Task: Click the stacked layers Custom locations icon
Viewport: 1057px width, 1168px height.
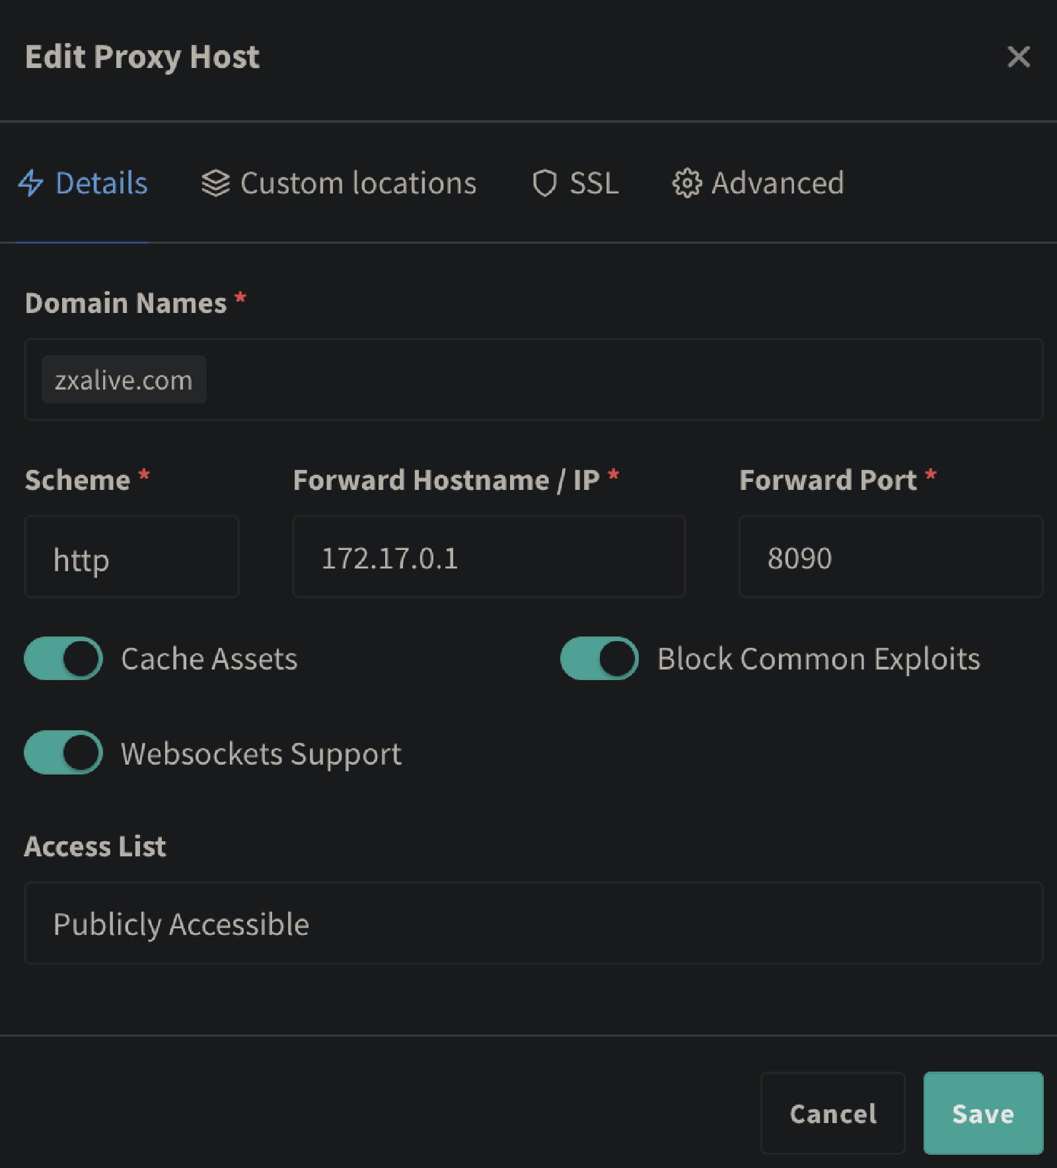Action: click(215, 184)
